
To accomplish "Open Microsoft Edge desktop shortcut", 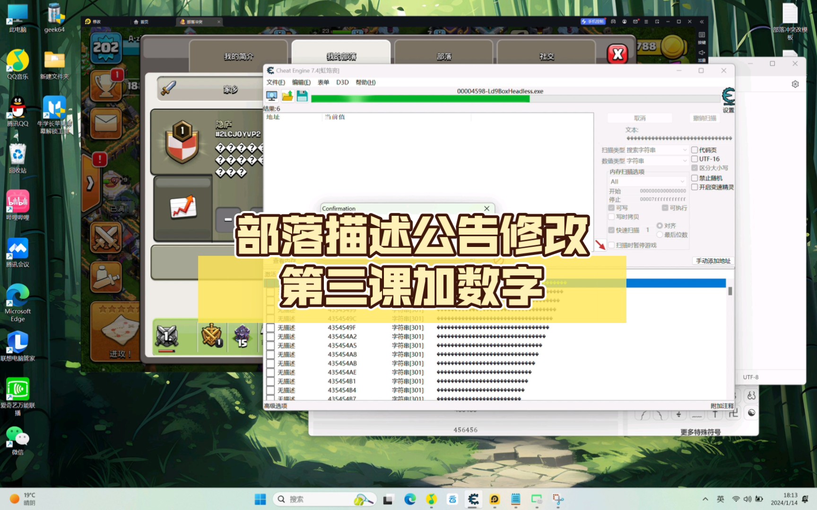I will pos(17,303).
